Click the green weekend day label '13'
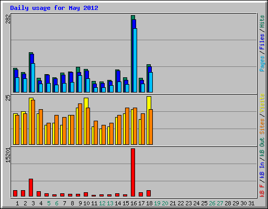The height and width of the screenshot is (209, 268). (110, 203)
